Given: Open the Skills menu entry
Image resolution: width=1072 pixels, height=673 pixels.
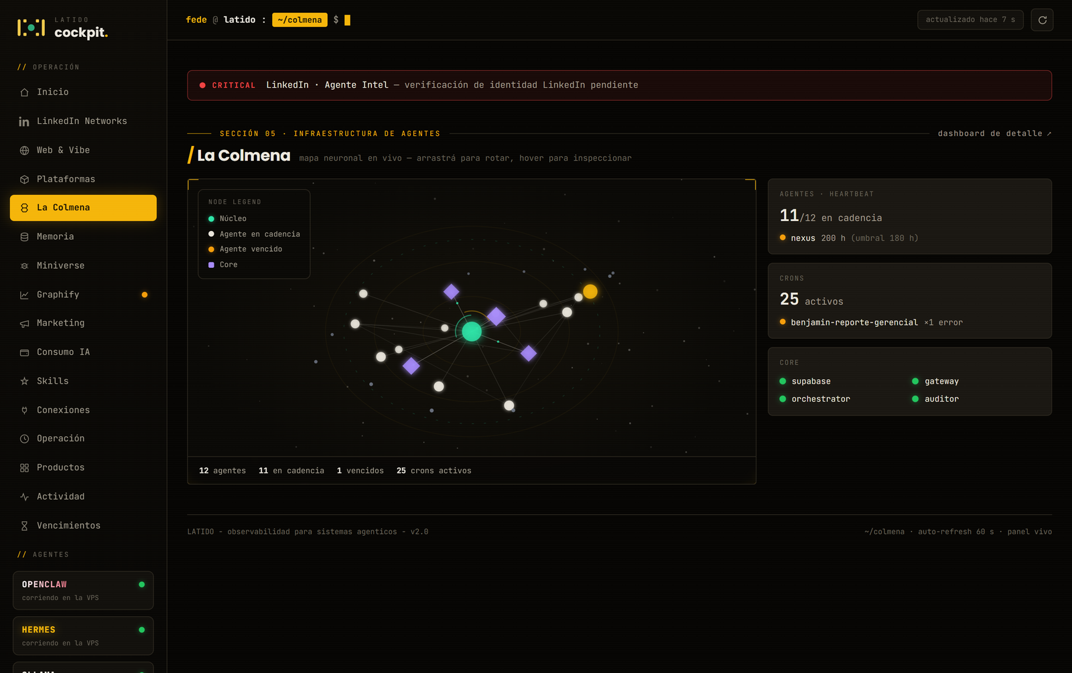Looking at the screenshot, I should [x=83, y=381].
